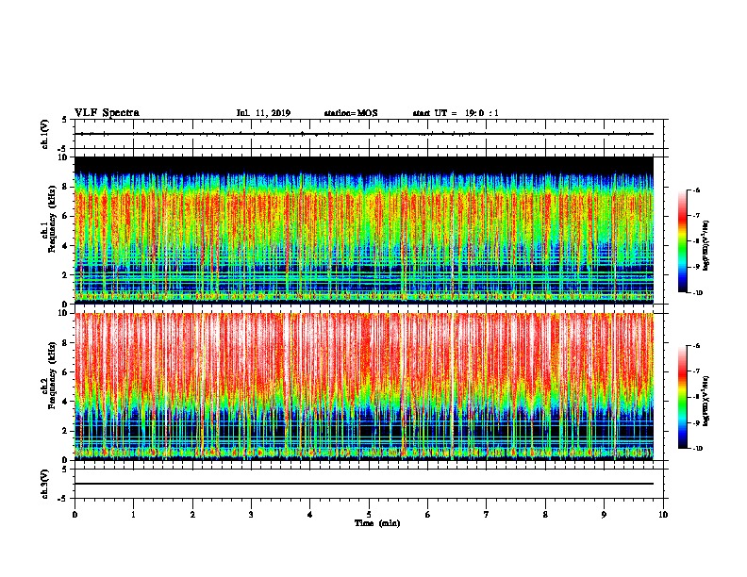Image resolution: width=747 pixels, height=577 pixels.
Task: Click the "-10" label on ch.1 color scale
Action: tap(697, 293)
